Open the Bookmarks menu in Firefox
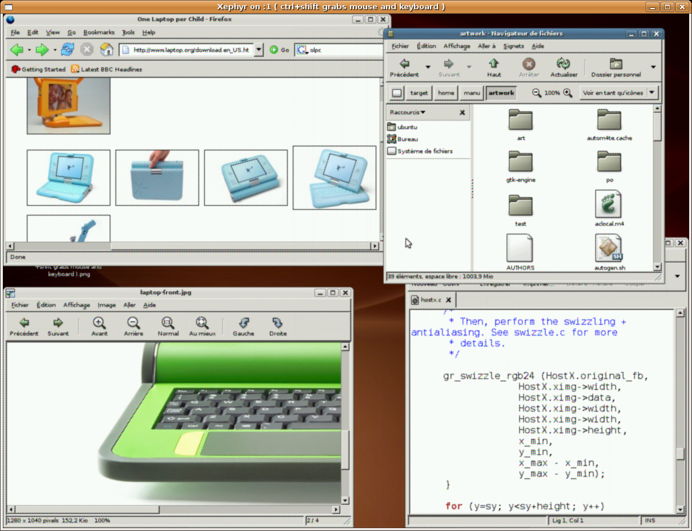692x531 pixels. pos(98,33)
